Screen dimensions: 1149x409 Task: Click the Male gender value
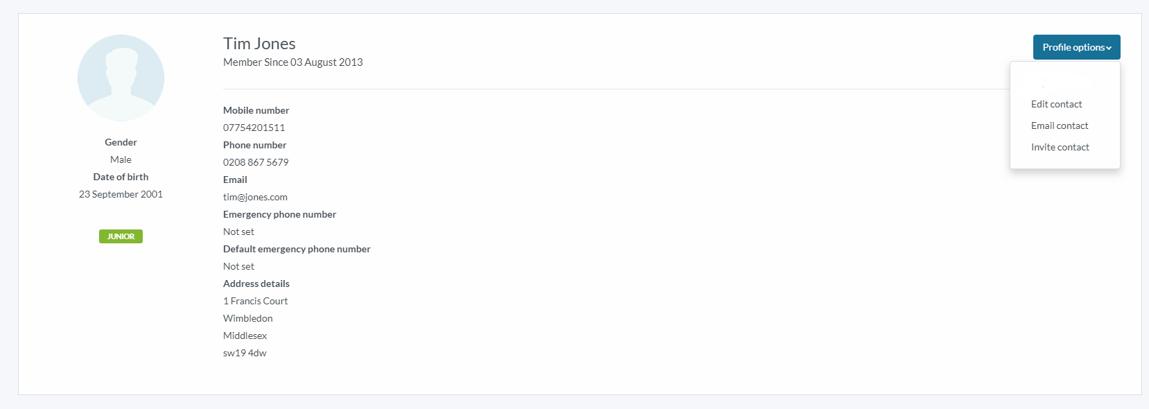point(121,159)
